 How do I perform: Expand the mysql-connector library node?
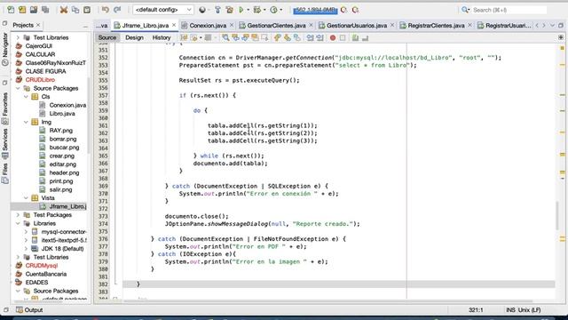[26, 231]
